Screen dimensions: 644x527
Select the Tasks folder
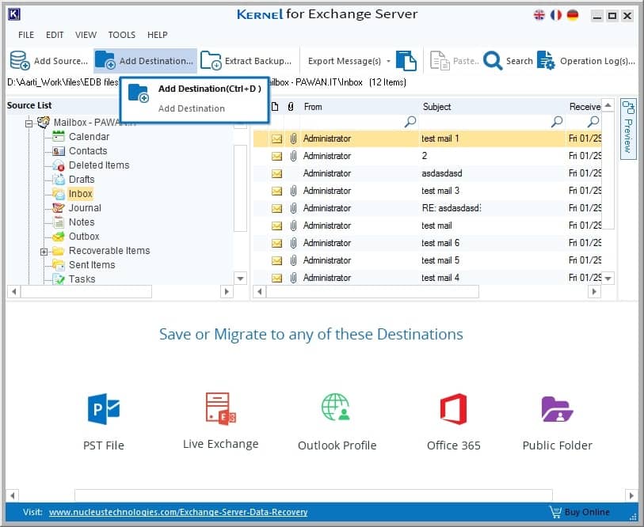click(82, 279)
